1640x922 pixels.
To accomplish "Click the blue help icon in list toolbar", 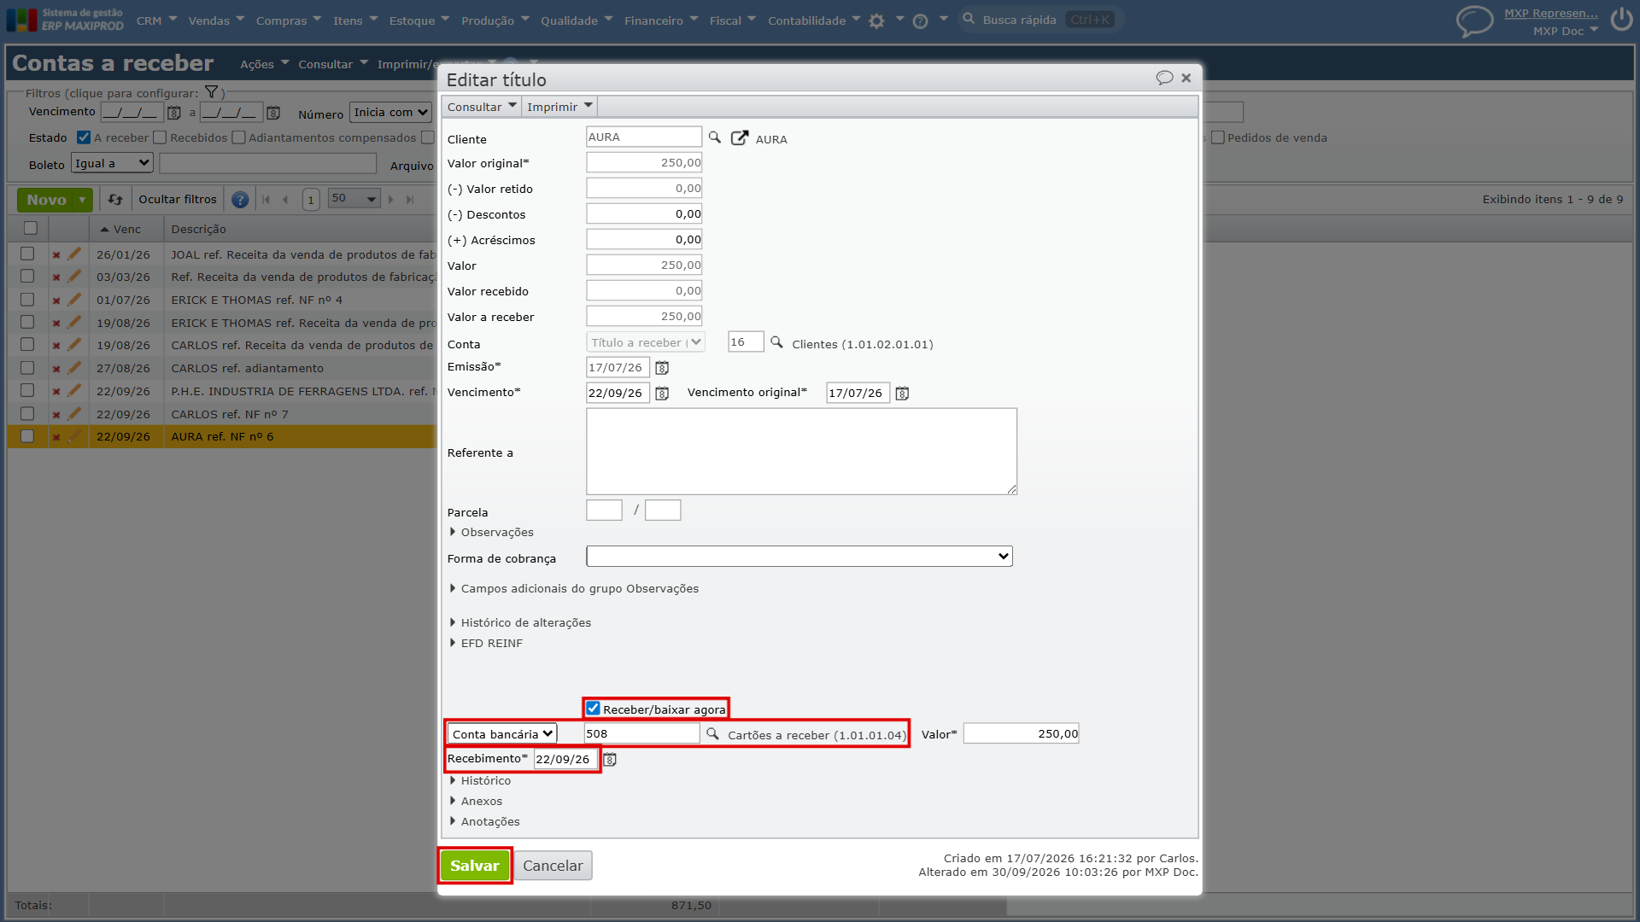I will coord(240,200).
